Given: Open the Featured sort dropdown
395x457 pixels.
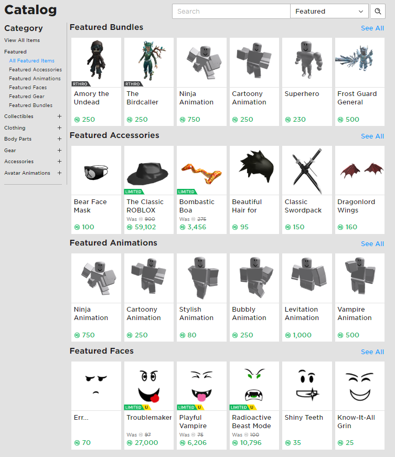Looking at the screenshot, I should click(x=329, y=12).
